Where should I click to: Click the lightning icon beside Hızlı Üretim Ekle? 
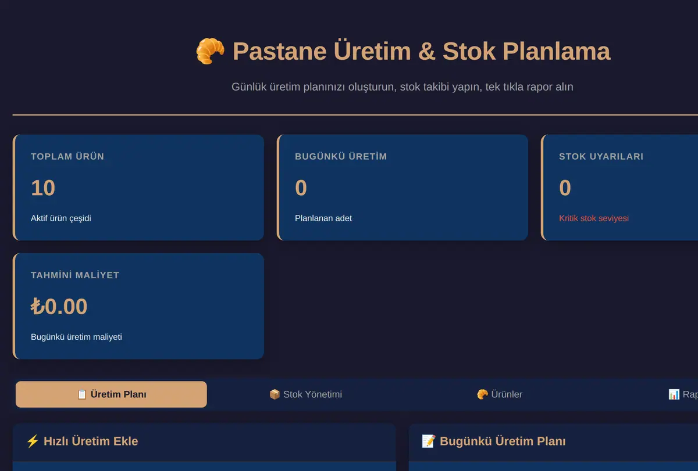coord(33,441)
